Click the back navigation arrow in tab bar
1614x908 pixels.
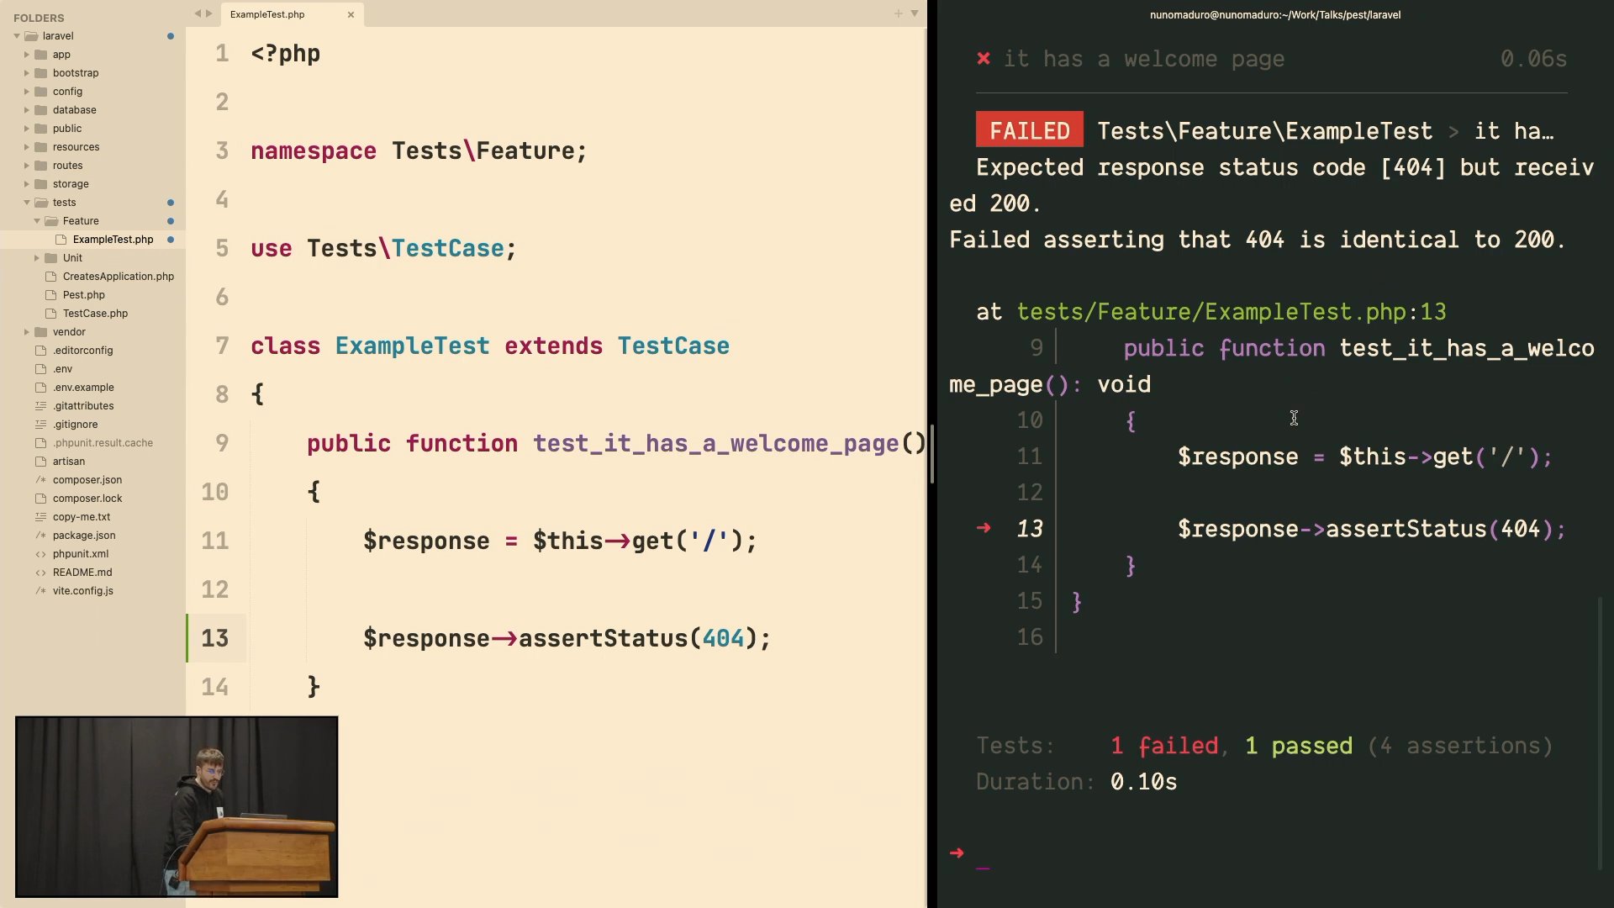(x=198, y=13)
